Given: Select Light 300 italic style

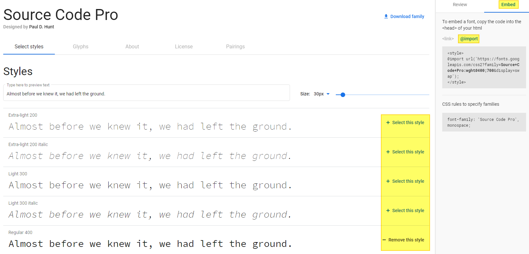Looking at the screenshot, I should click(405, 210).
